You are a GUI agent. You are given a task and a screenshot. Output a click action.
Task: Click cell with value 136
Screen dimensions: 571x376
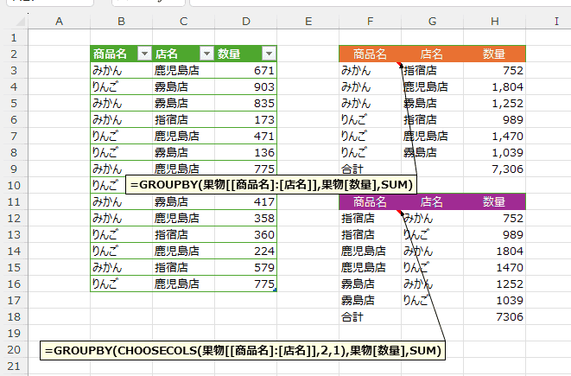(x=246, y=152)
